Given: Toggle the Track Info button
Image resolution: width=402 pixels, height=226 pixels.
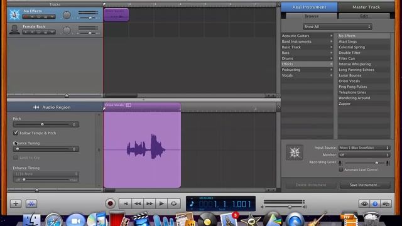Looking at the screenshot, I should point(375,203).
